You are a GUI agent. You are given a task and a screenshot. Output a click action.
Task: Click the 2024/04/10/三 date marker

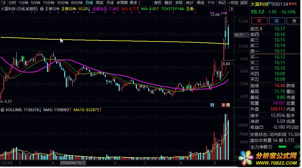tap(73, 163)
